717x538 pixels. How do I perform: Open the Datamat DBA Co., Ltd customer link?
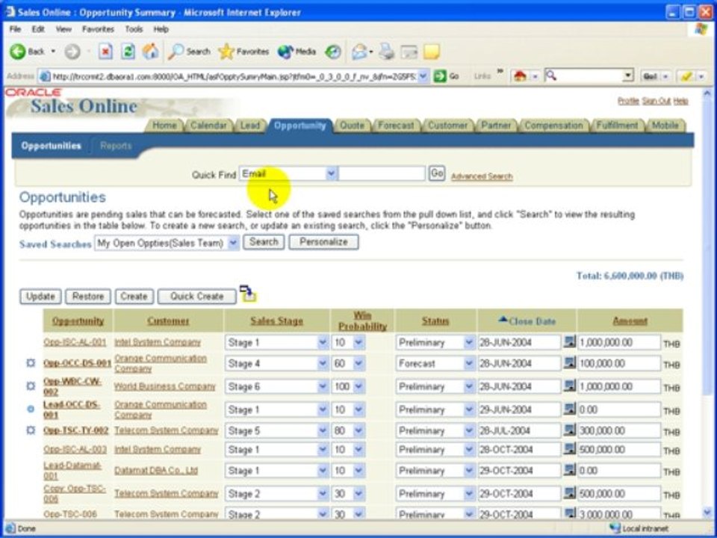pos(156,470)
